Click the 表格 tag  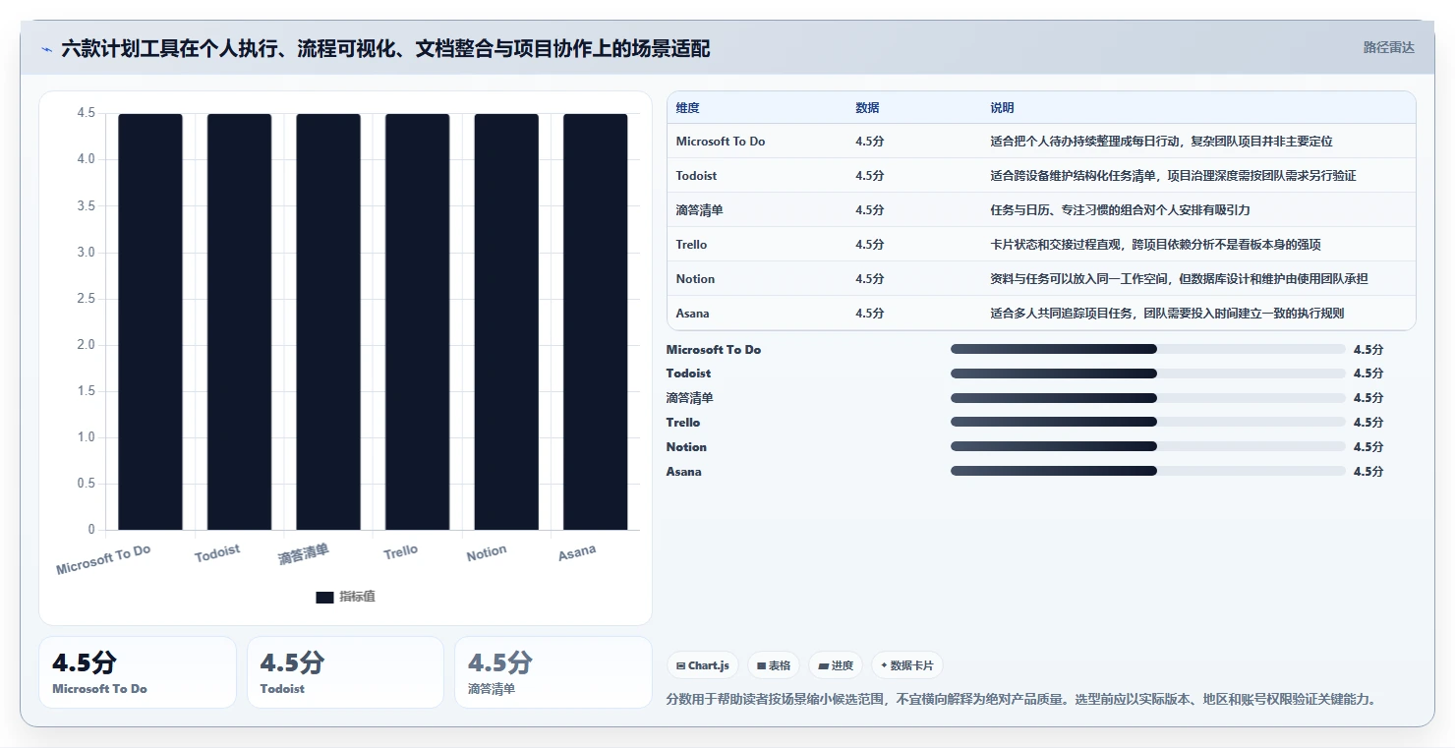click(x=774, y=665)
